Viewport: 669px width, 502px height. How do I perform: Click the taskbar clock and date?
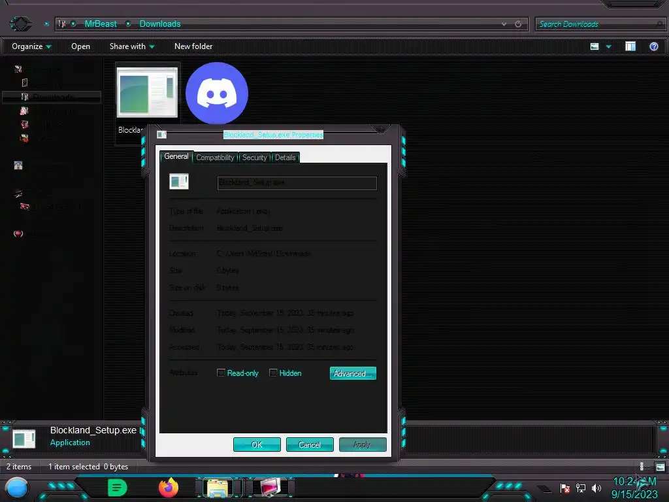(634, 488)
